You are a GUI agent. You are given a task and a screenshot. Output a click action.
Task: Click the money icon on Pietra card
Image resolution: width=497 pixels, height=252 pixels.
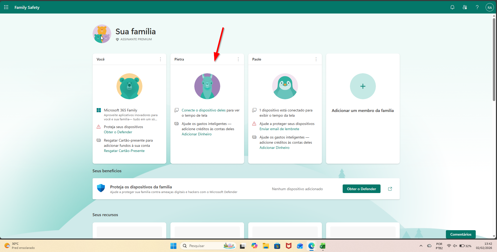[176, 124]
